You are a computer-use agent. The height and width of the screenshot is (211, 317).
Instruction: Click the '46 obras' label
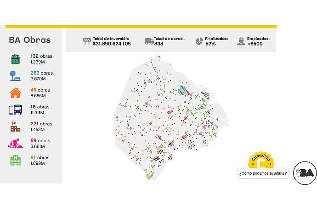[40, 90]
